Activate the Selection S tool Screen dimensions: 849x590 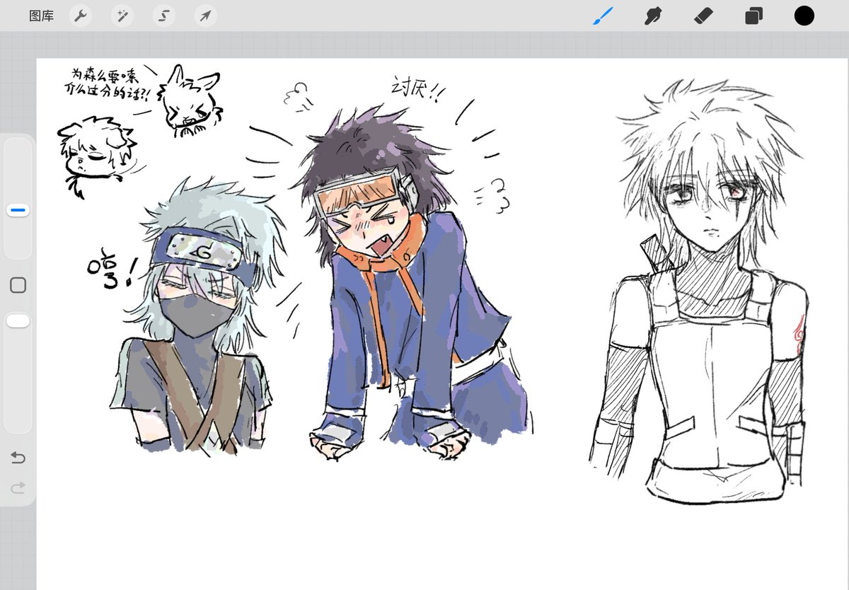tap(164, 16)
